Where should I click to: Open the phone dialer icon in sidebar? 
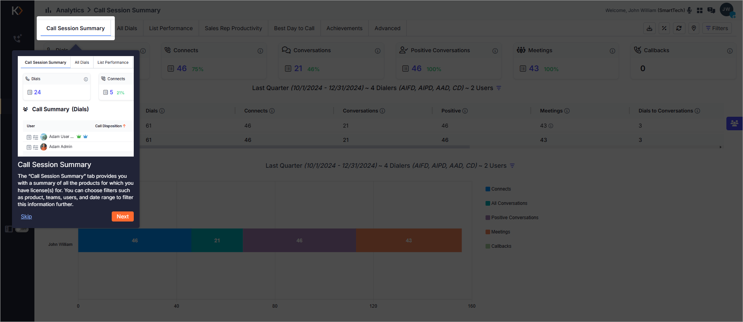click(17, 38)
